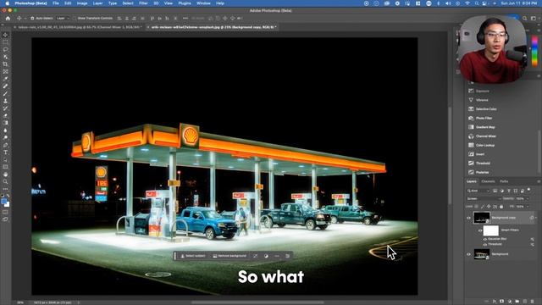The height and width of the screenshot is (305, 542).
Task: Select the Eraser tool
Action: pos(6,115)
